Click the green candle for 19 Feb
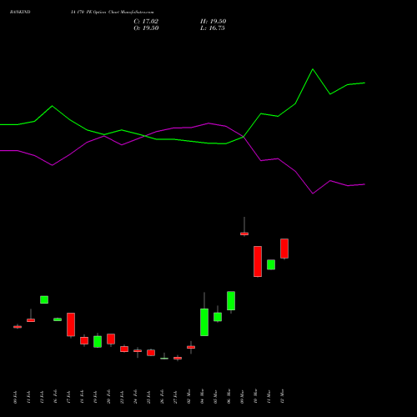 click(x=98, y=342)
